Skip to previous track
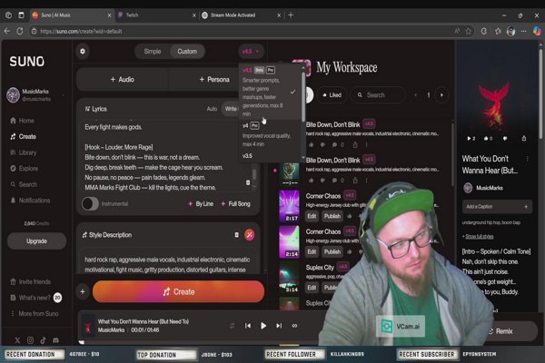The height and width of the screenshot is (363, 545). coord(248,326)
